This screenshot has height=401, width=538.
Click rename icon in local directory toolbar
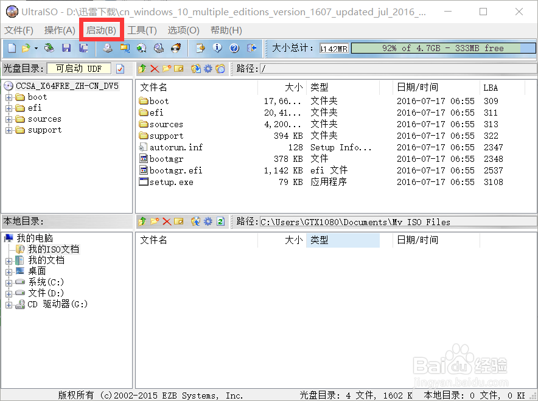179,221
